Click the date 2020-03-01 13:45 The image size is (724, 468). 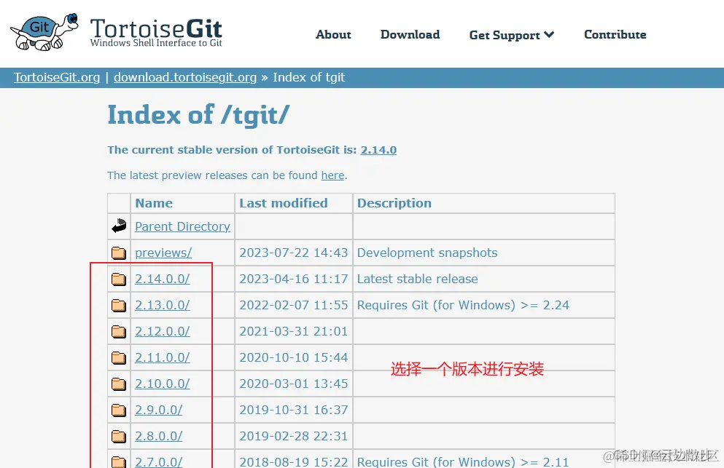point(294,384)
